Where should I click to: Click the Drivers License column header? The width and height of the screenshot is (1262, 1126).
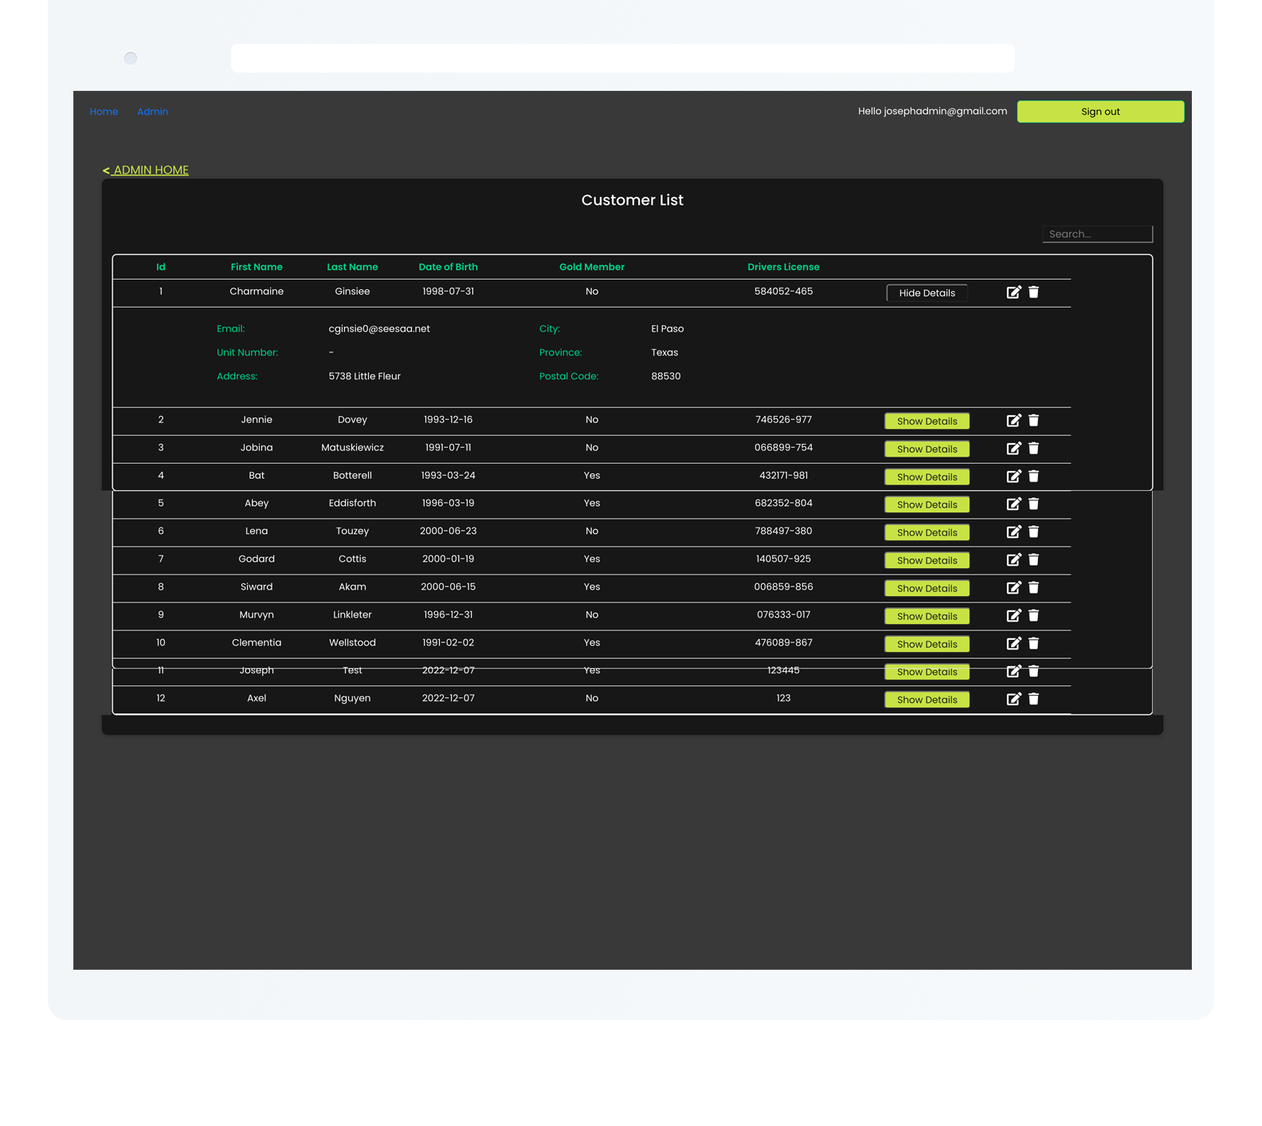click(x=782, y=267)
